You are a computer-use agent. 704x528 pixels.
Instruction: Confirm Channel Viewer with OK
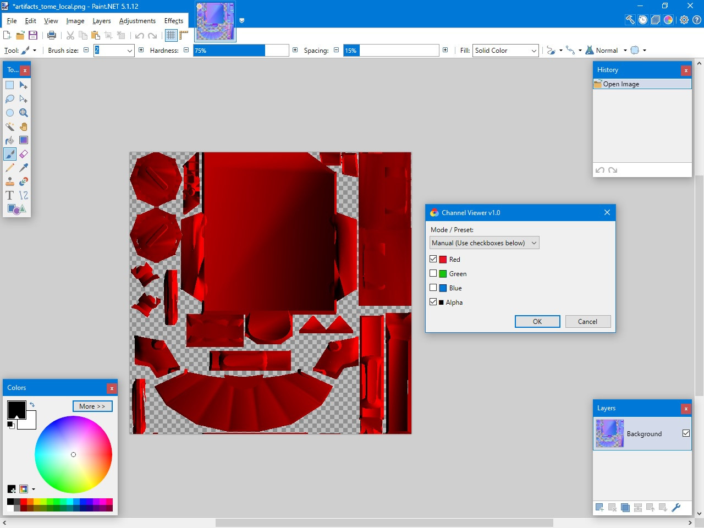tap(537, 322)
